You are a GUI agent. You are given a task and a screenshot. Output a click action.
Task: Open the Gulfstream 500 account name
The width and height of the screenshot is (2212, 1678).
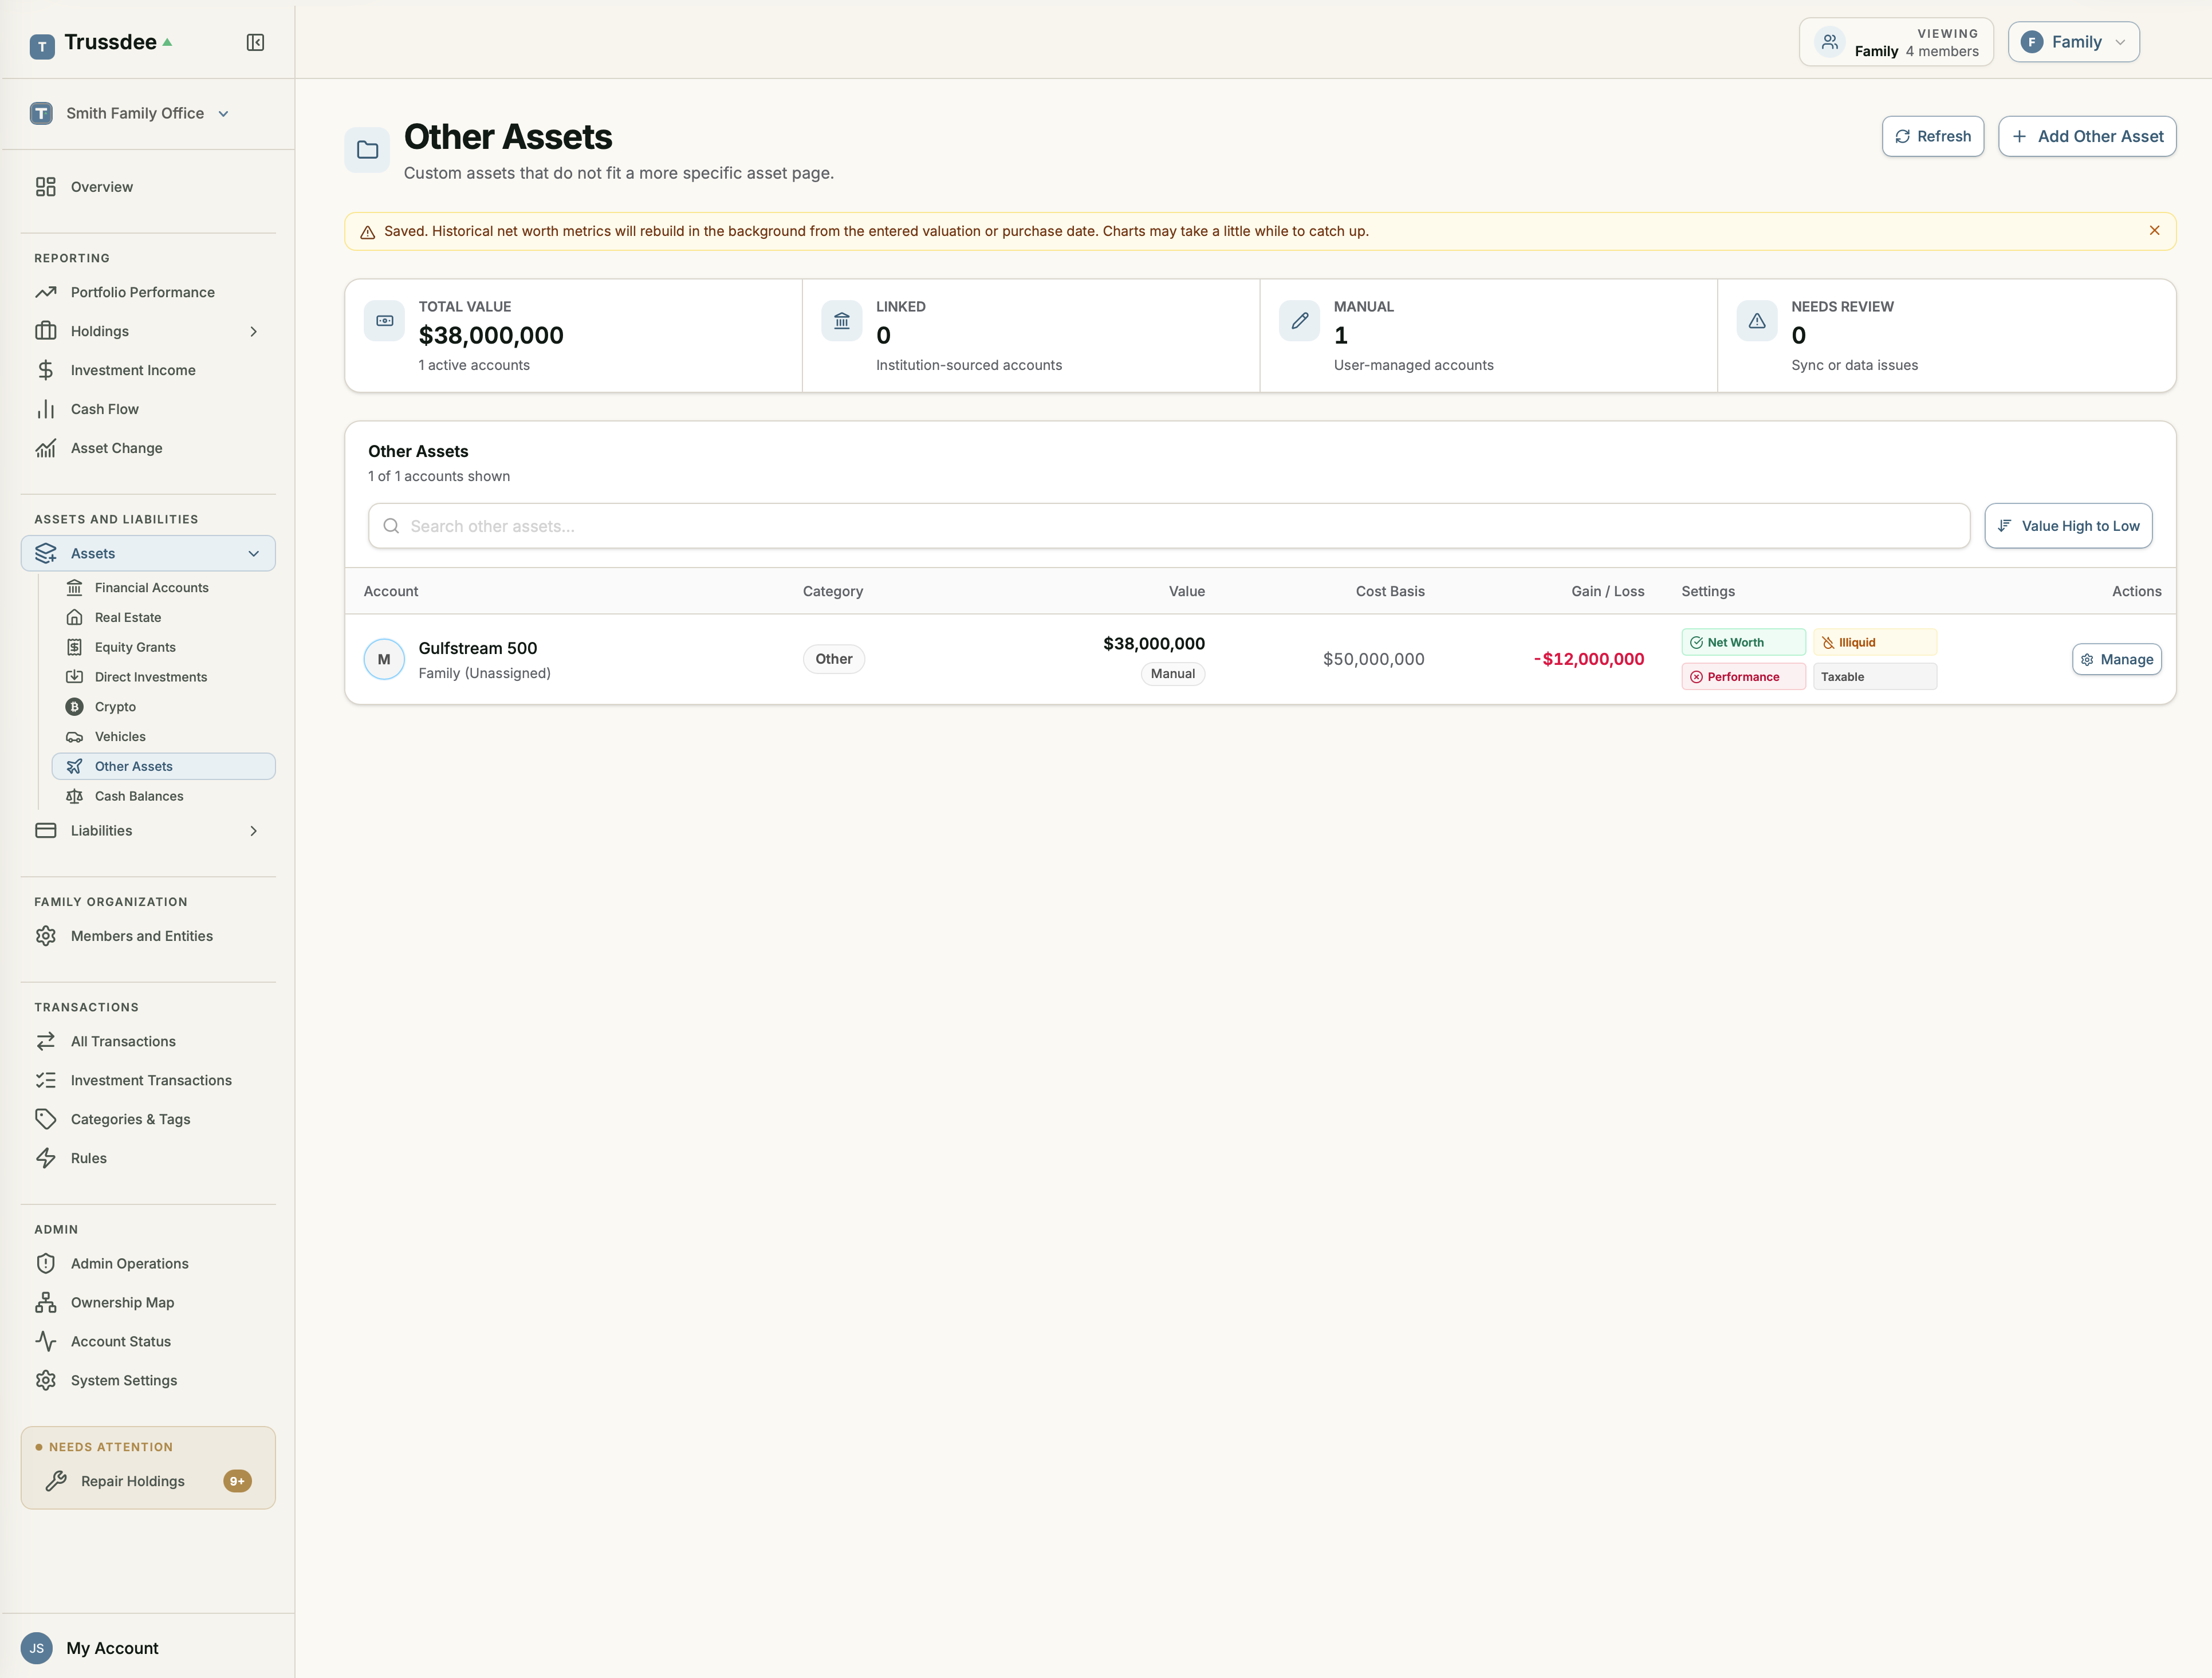click(477, 648)
